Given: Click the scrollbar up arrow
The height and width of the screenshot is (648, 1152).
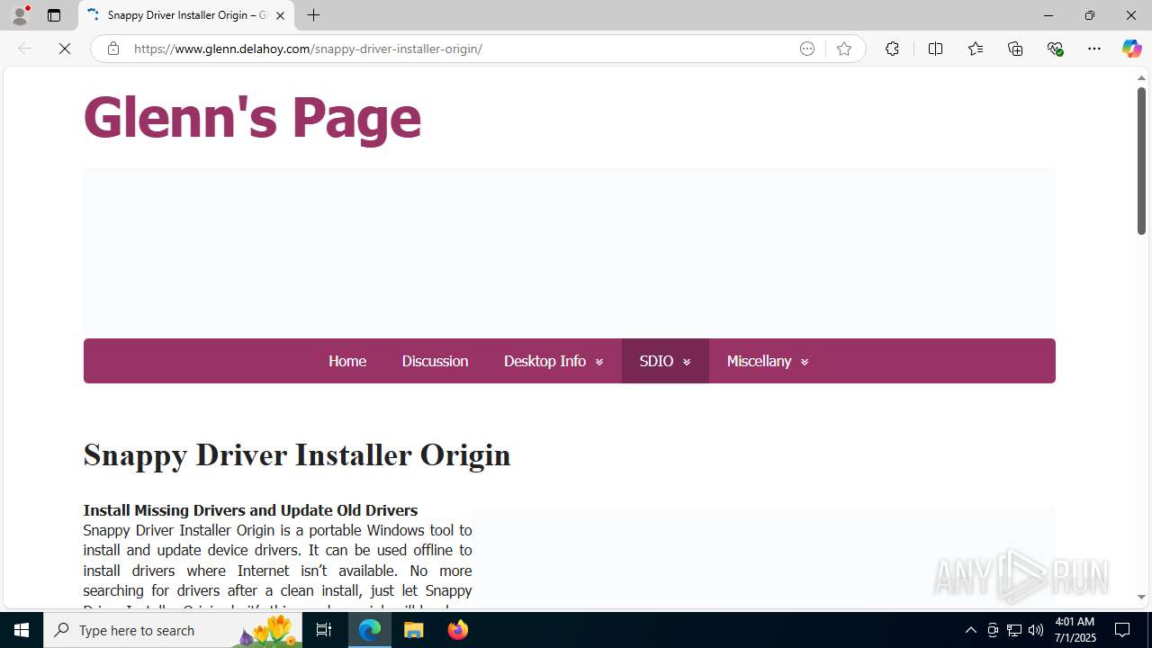Looking at the screenshot, I should (1141, 78).
